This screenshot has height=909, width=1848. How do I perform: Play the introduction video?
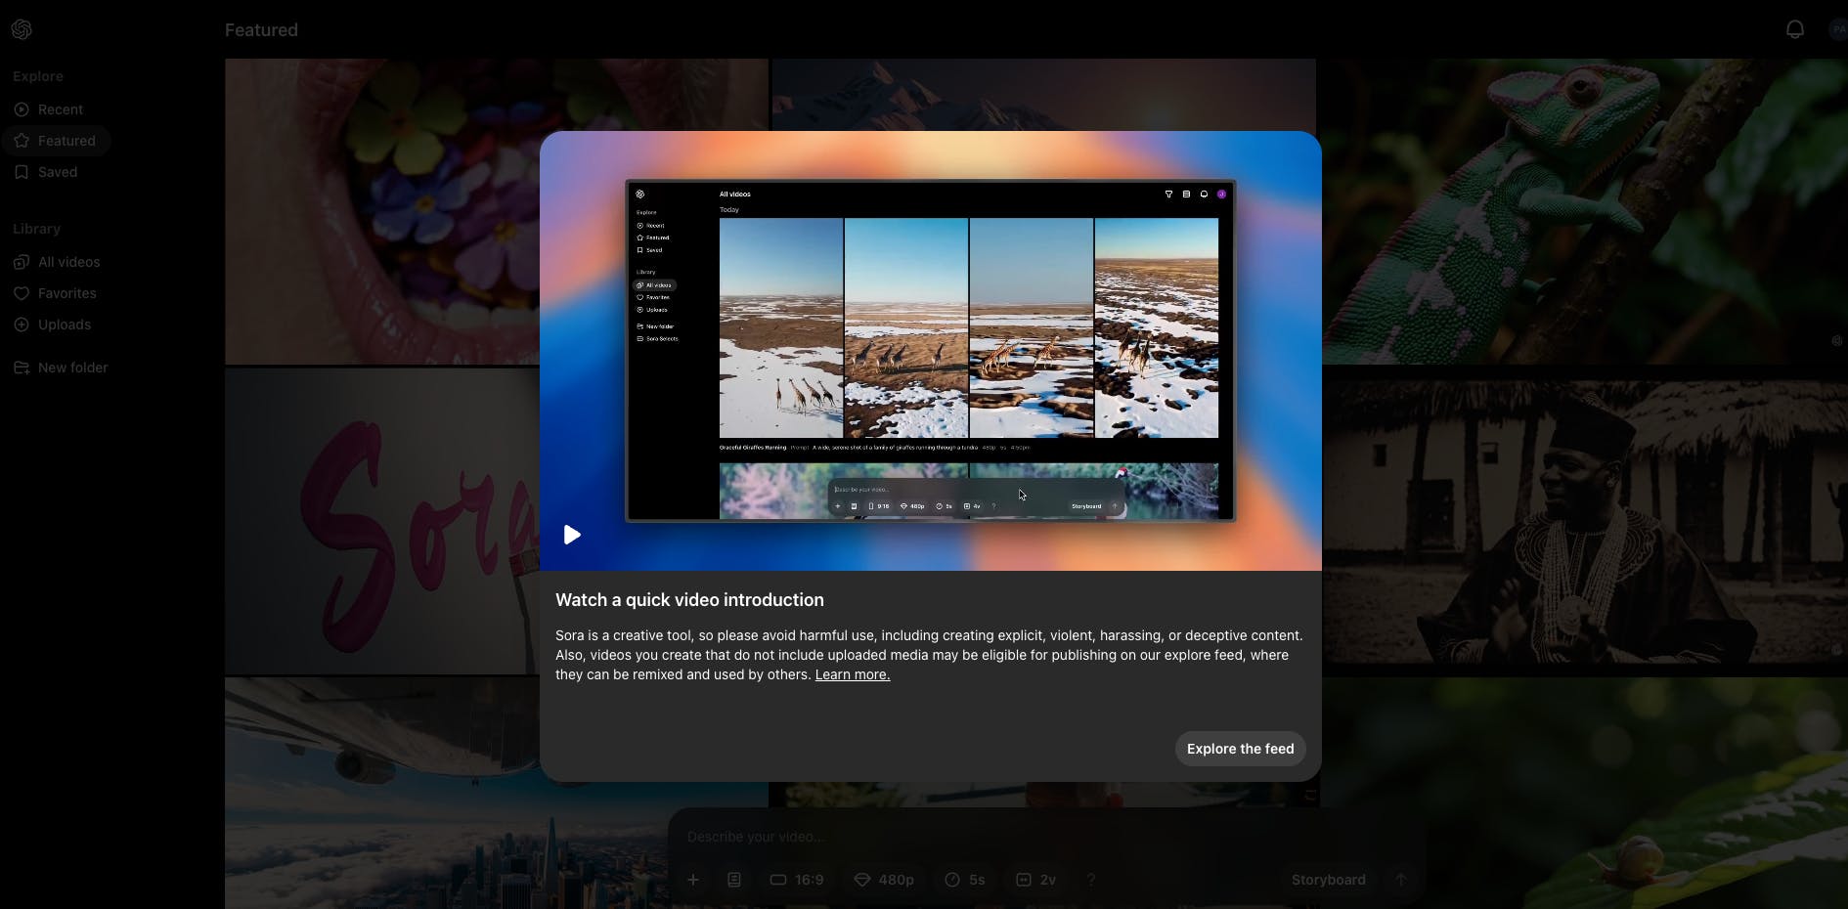(572, 535)
